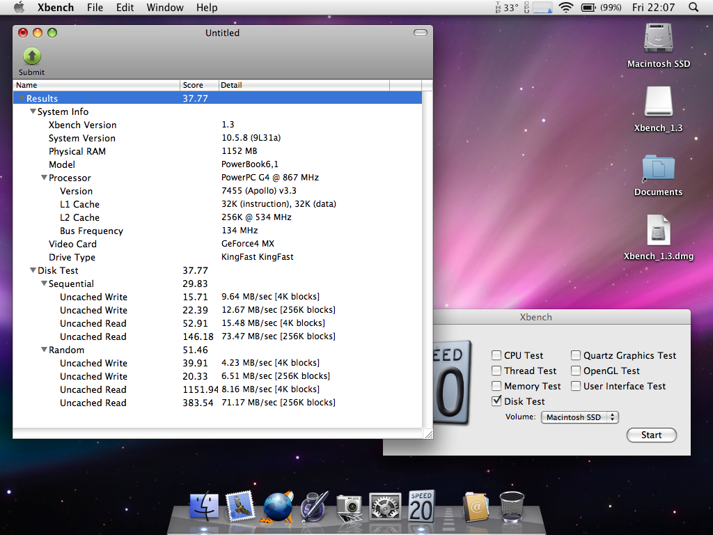This screenshot has height=535, width=713.
Task: Open the Apple menu
Action: tap(19, 7)
